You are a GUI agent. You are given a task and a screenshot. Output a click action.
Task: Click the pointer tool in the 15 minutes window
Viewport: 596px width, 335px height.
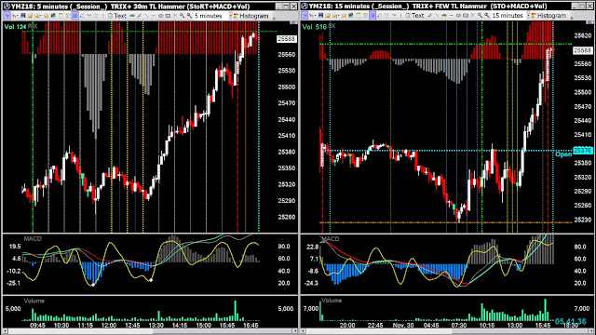[305, 16]
